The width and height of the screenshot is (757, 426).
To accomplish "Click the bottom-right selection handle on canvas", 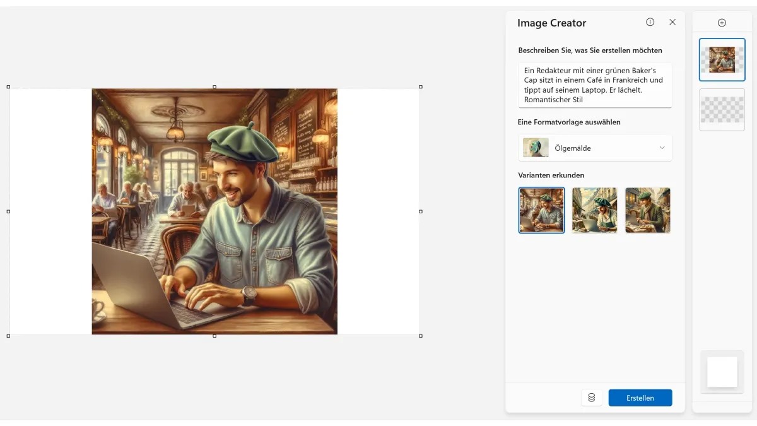I will click(x=421, y=336).
